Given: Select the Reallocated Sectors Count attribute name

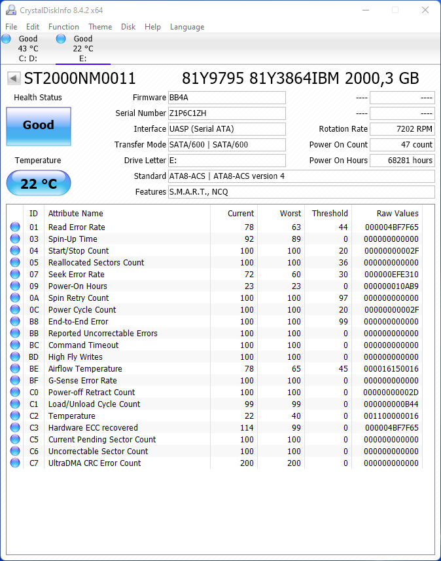Looking at the screenshot, I should pyautogui.click(x=96, y=263).
